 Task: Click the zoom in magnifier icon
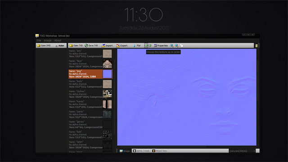(x=172, y=45)
